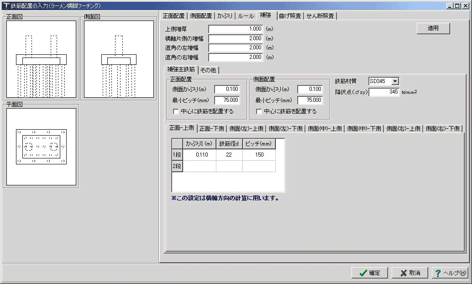Click 側面かぶり field in 正面配置 group

pos(227,89)
